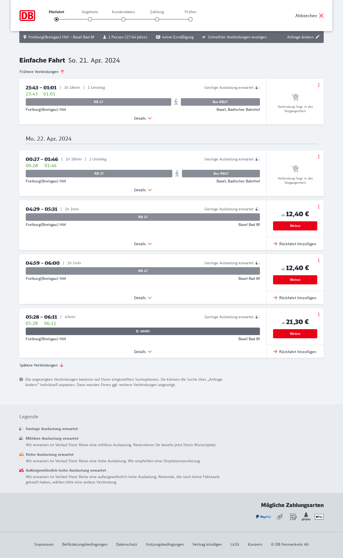
Task: Click the DB logo
Action: [27, 16]
